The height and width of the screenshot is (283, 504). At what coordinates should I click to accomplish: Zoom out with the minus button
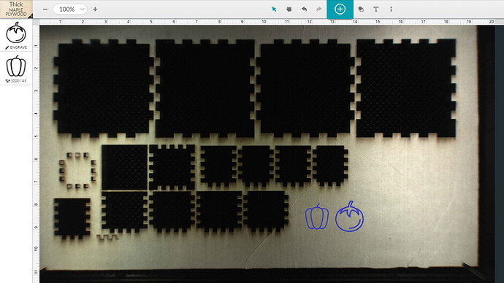(x=45, y=9)
